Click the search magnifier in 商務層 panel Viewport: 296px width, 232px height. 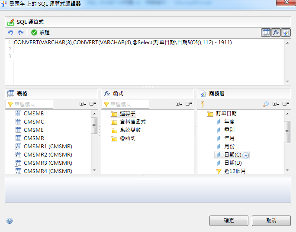click(x=266, y=104)
